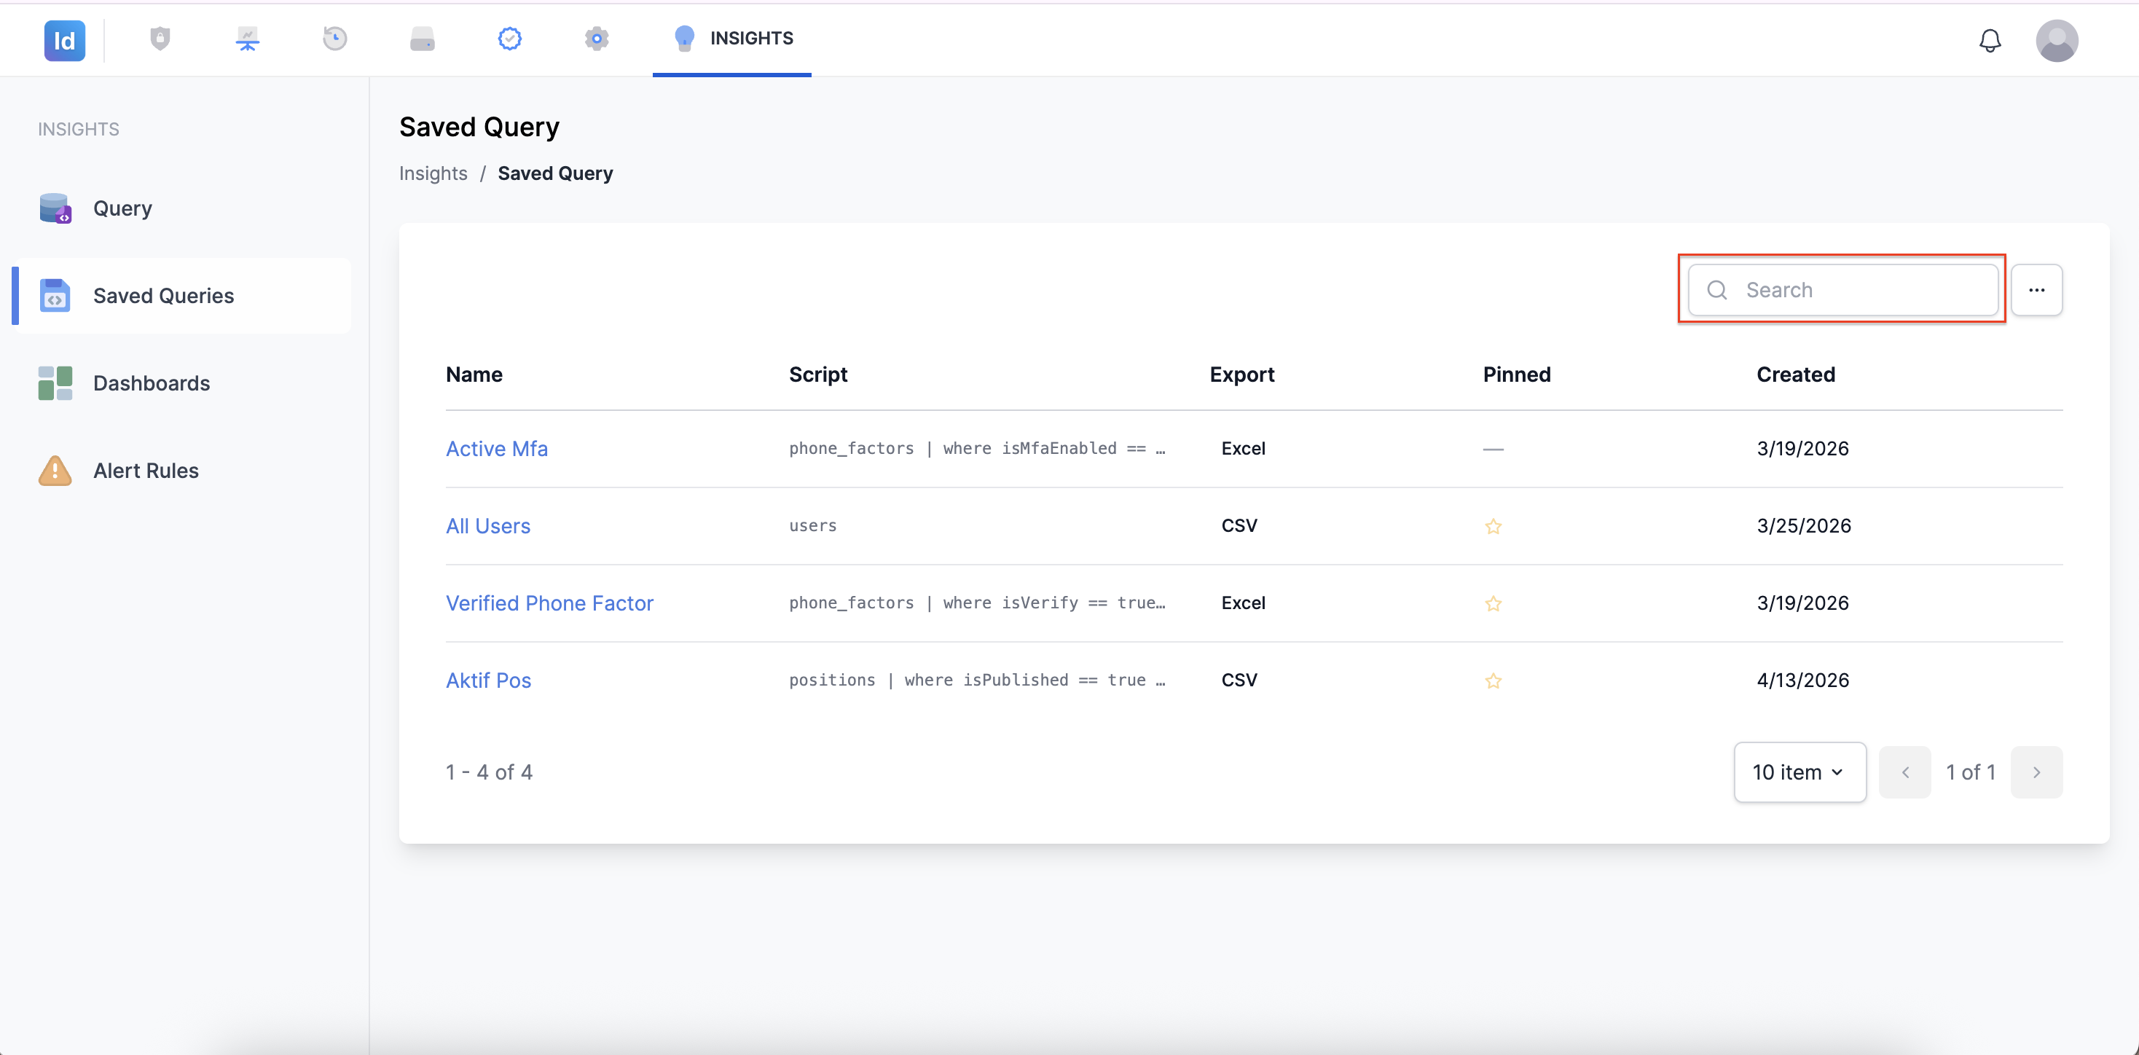Viewport: 2139px width, 1055px height.
Task: Toggle pin star for All Users
Action: click(x=1493, y=526)
